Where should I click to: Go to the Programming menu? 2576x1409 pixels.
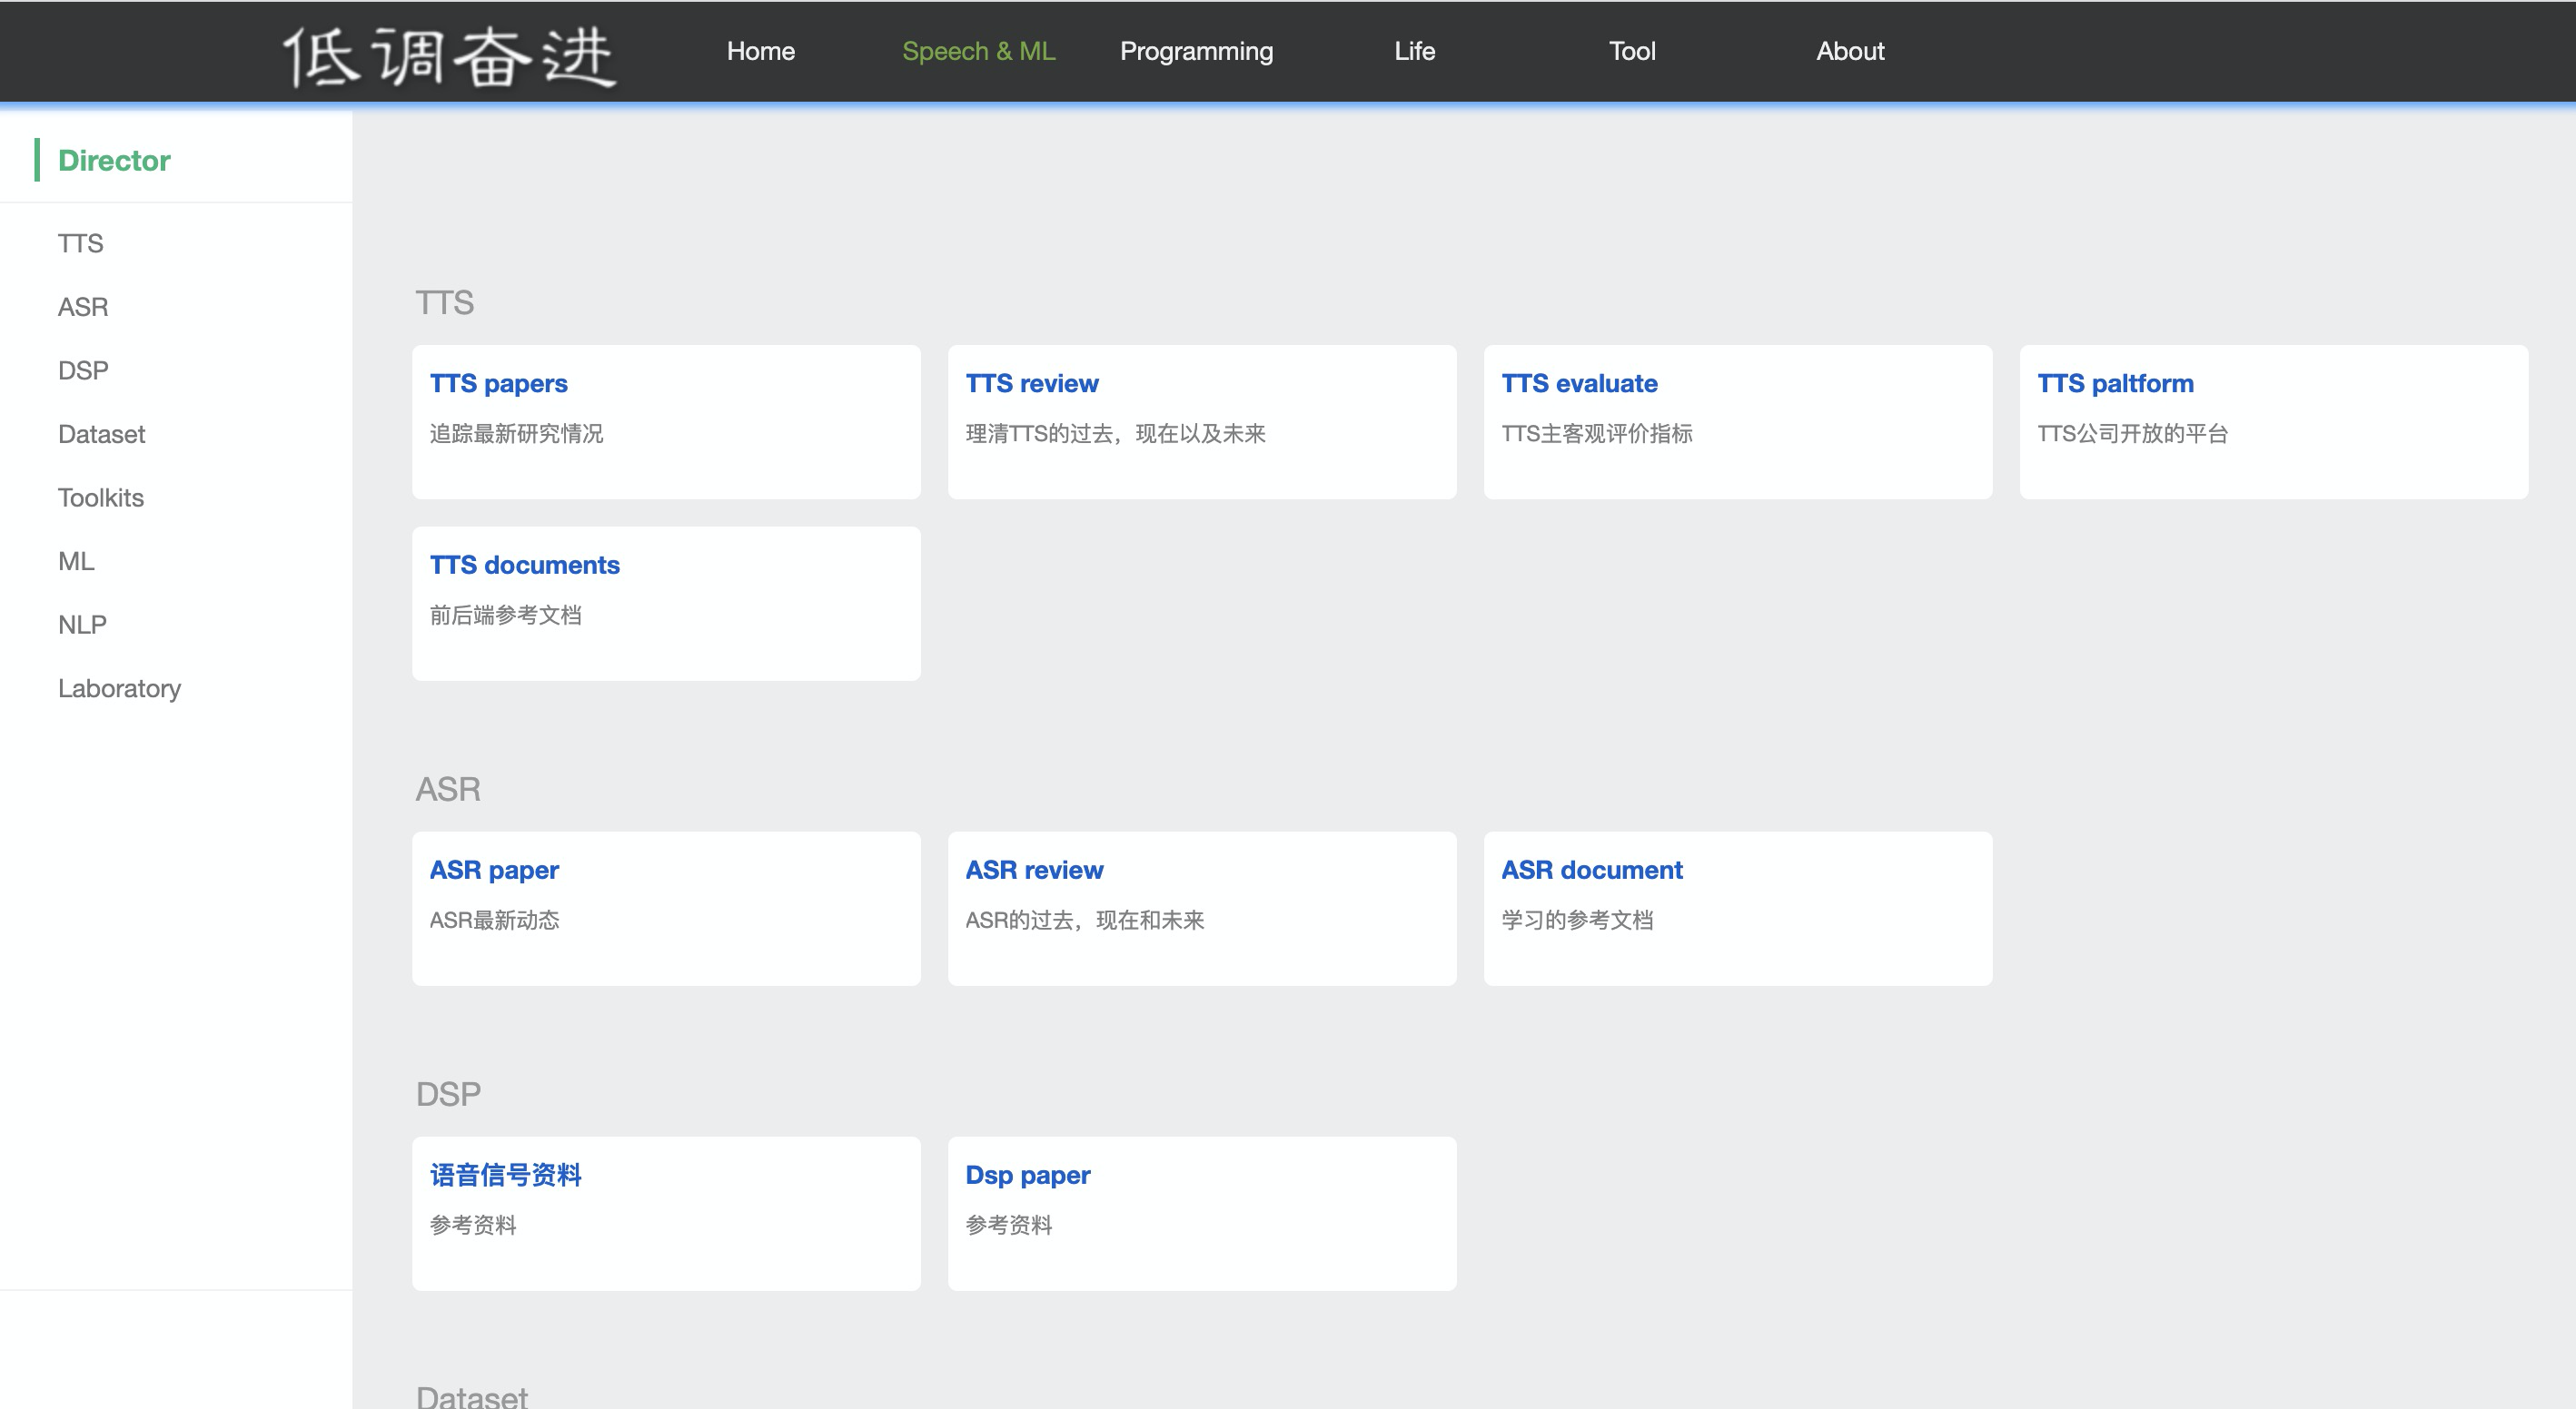[x=1196, y=52]
